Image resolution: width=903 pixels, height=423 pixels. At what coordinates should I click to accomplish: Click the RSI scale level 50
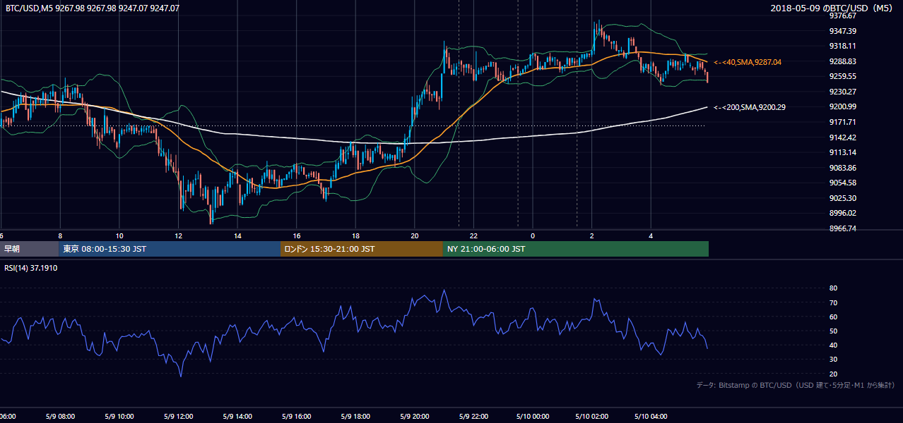tap(833, 331)
